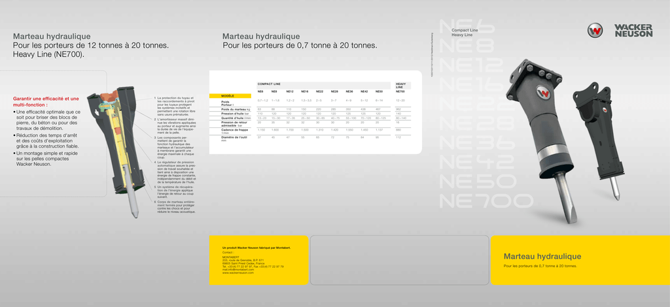
Task: Select the NE8 column header
Action: click(274, 91)
